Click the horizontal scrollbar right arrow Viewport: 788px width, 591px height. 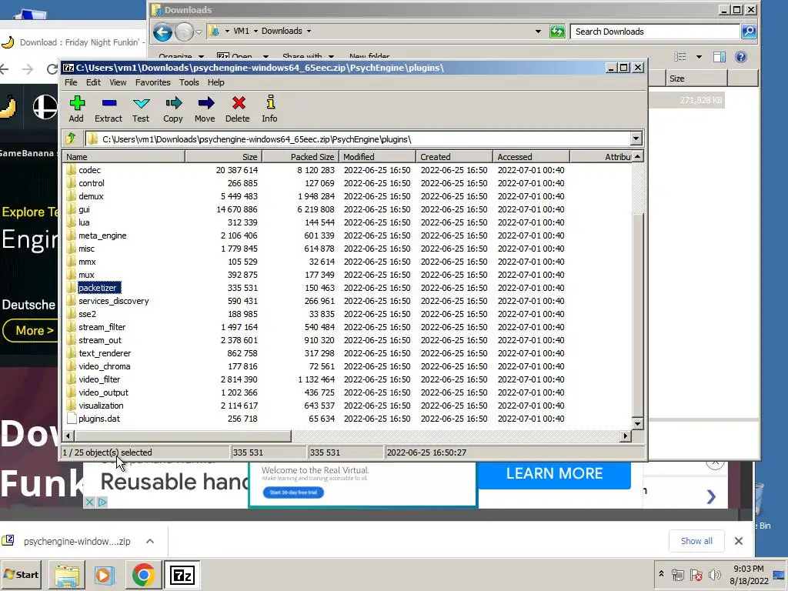coord(625,436)
